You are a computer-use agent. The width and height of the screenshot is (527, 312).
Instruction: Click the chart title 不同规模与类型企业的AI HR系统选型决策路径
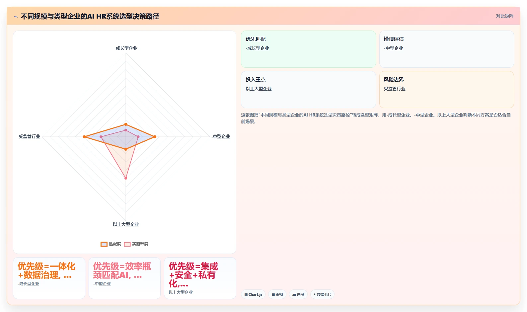[x=90, y=17]
